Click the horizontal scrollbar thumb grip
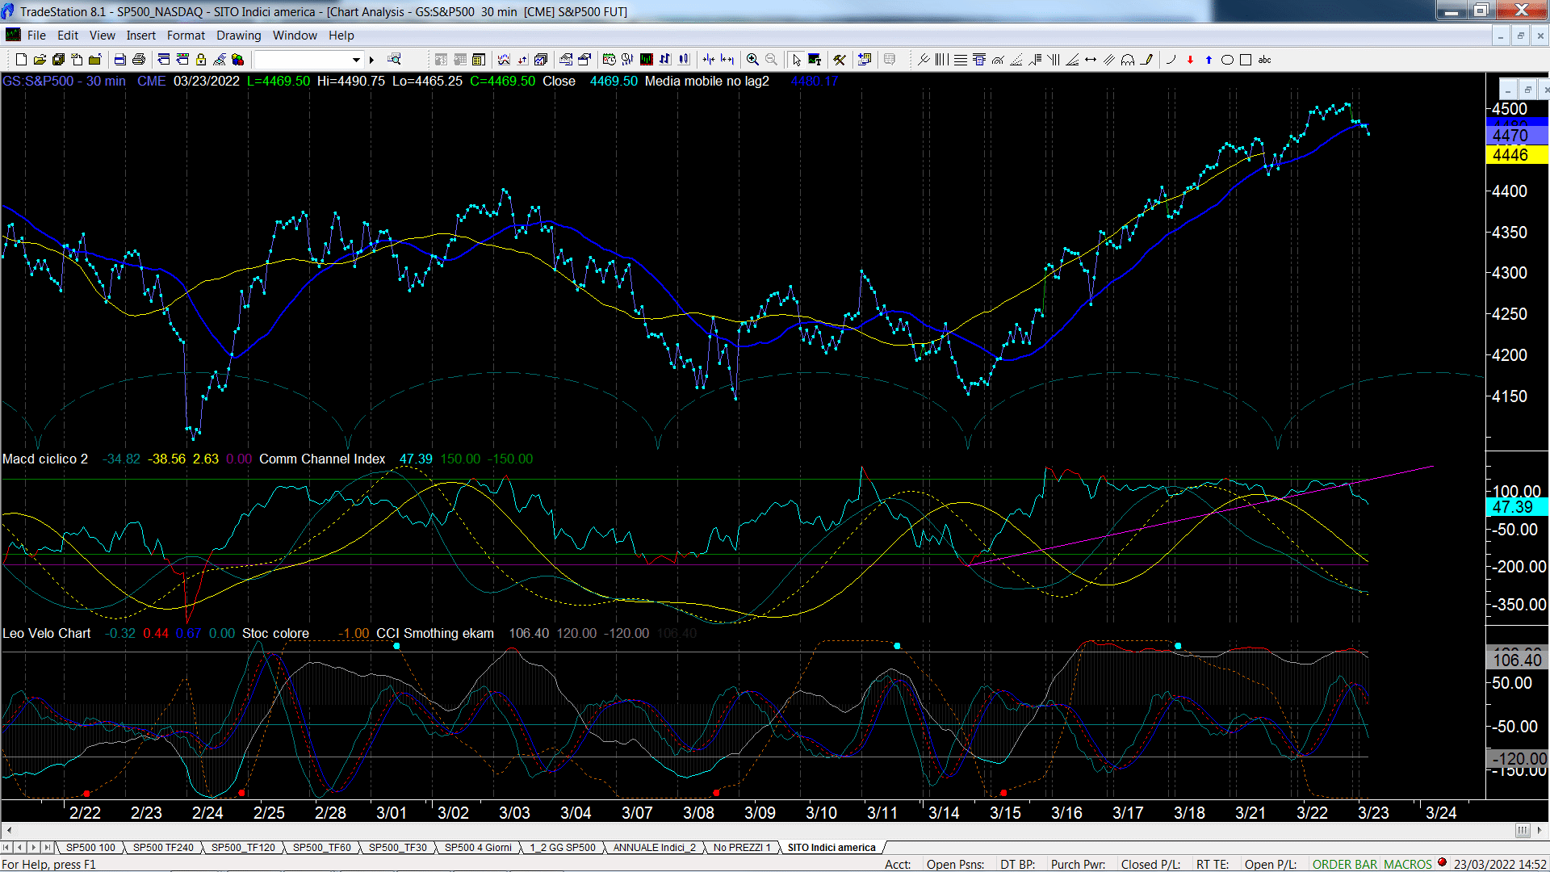Screen dimensions: 1550x872 1523,830
